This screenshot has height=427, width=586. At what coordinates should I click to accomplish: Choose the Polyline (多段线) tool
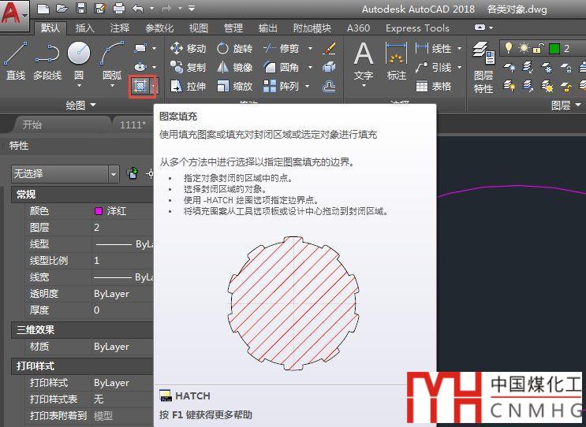[47, 61]
